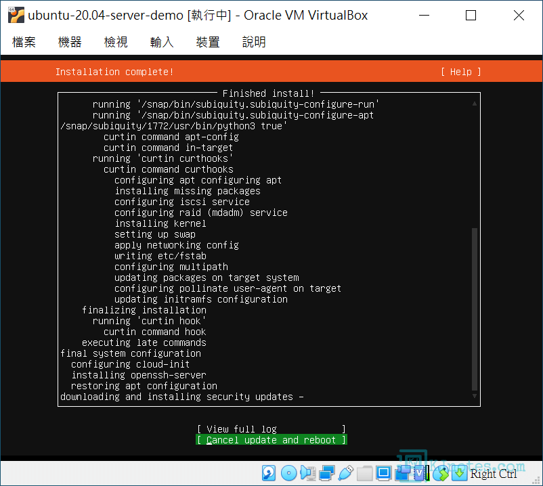Click the network adapter status icon
The height and width of the screenshot is (486, 543).
326,473
